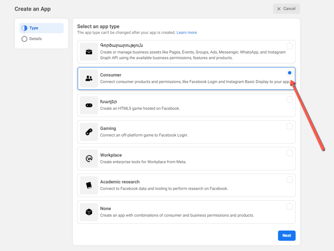Image resolution: width=334 pixels, height=251 pixels.
Task: Click the Gaming gamepad icon
Action: (89, 132)
